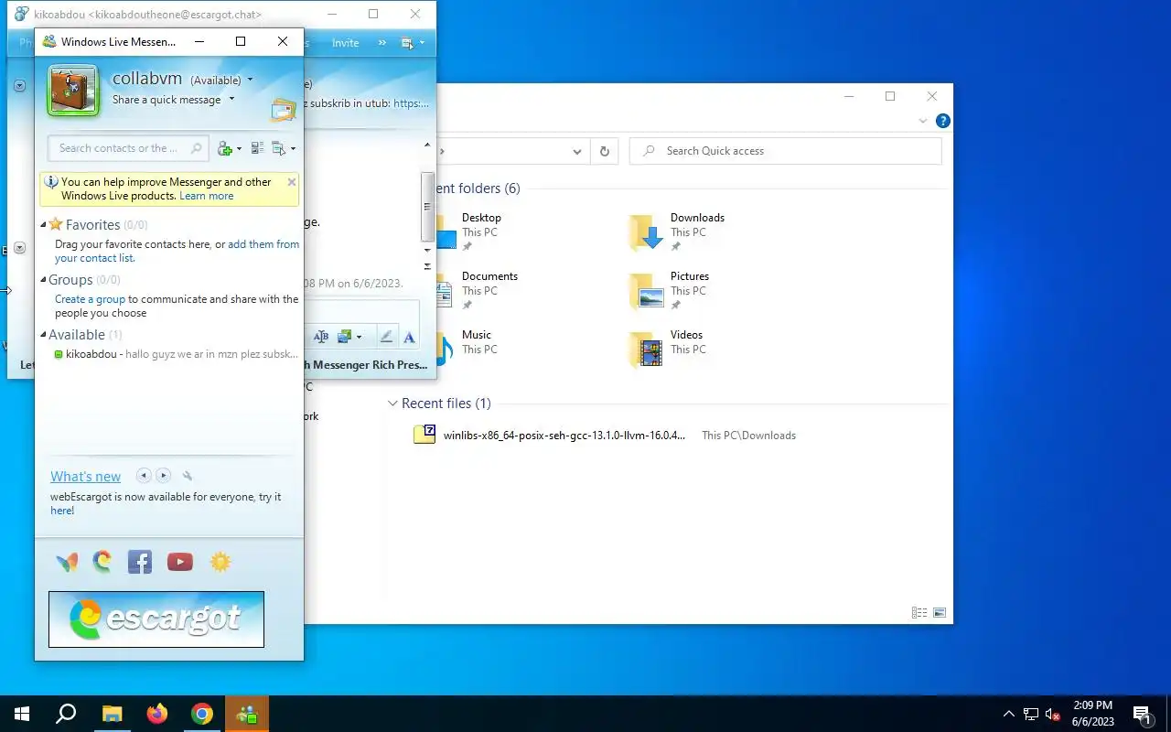
Task: Open File Explorer address bar history dropdown
Action: (x=577, y=151)
